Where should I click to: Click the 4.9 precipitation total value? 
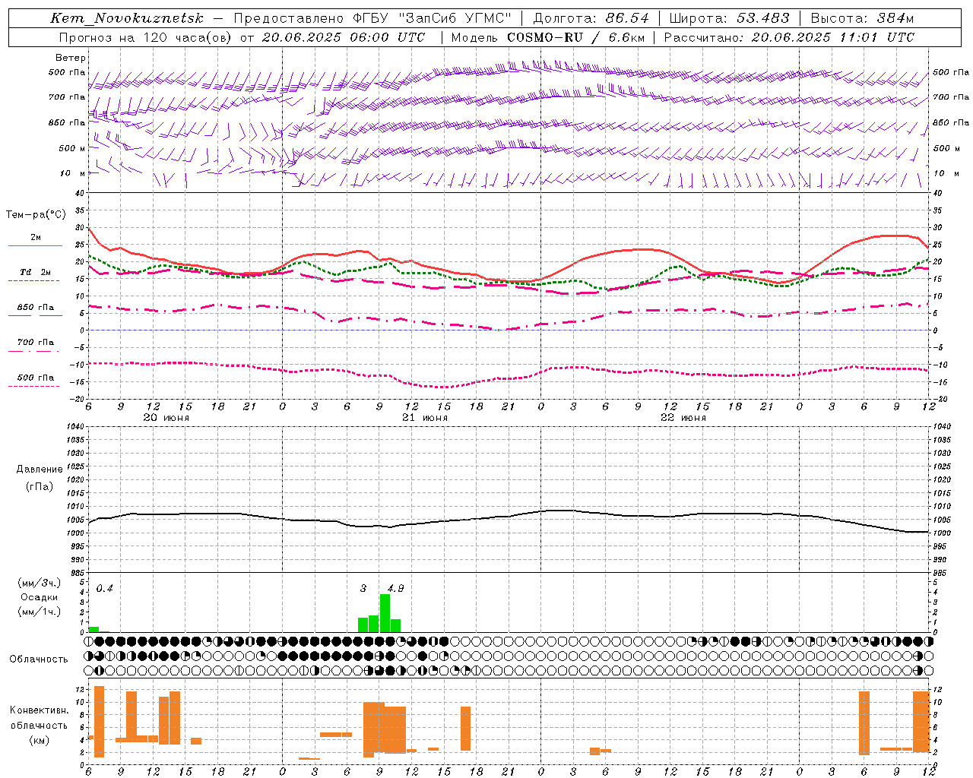coord(395,589)
